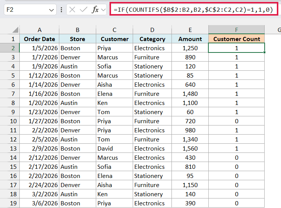Screen dimensions: 281x208
Task: Select 'Aisha' in row 6
Action: tap(114, 84)
